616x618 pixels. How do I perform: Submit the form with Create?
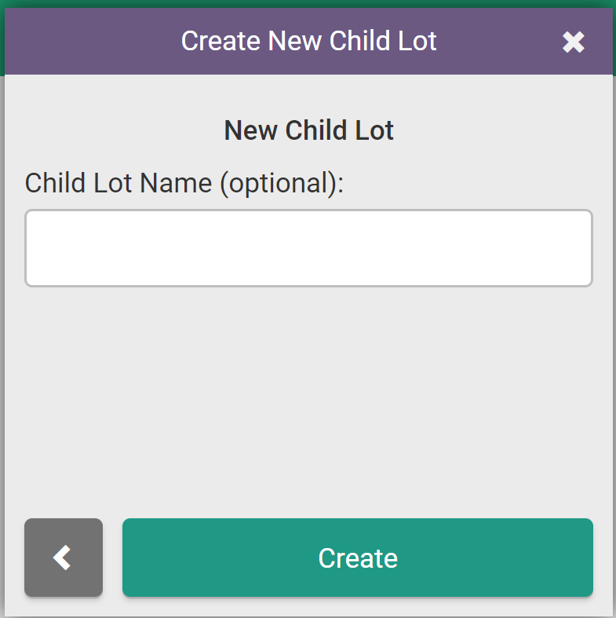[x=357, y=558]
